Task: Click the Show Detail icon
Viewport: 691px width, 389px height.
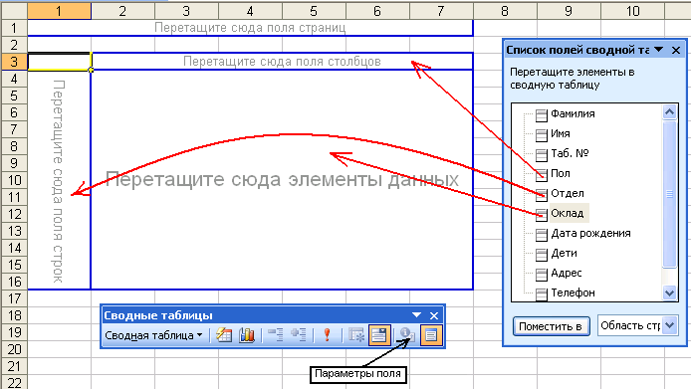Action: [x=299, y=335]
